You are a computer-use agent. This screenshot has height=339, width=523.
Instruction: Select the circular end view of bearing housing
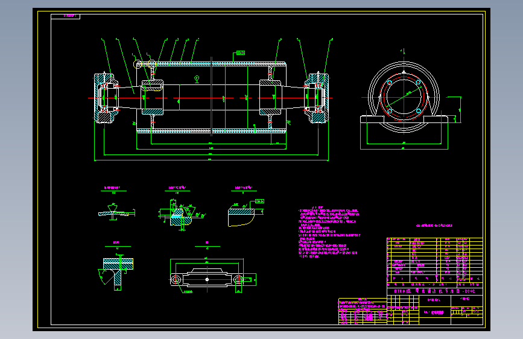(404, 98)
